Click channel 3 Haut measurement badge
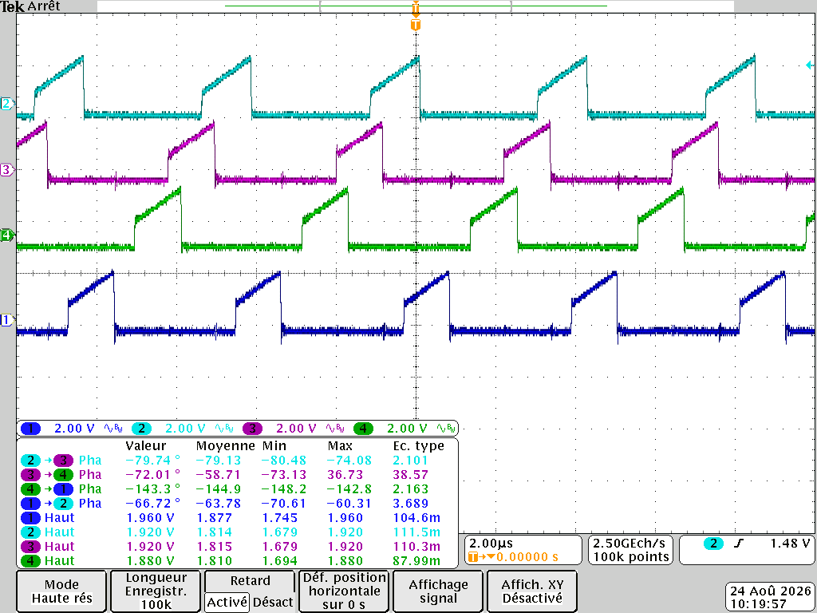Viewport: 817px width, 613px height. 30,547
